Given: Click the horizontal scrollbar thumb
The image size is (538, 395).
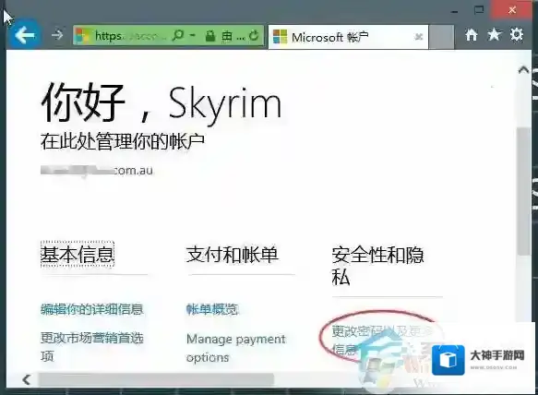Looking at the screenshot, I should pyautogui.click(x=156, y=379).
